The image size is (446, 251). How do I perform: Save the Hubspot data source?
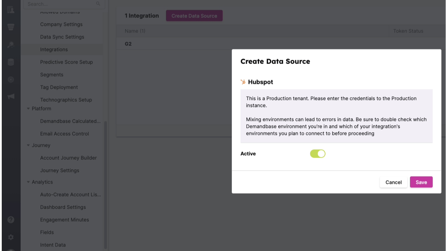tap(421, 182)
